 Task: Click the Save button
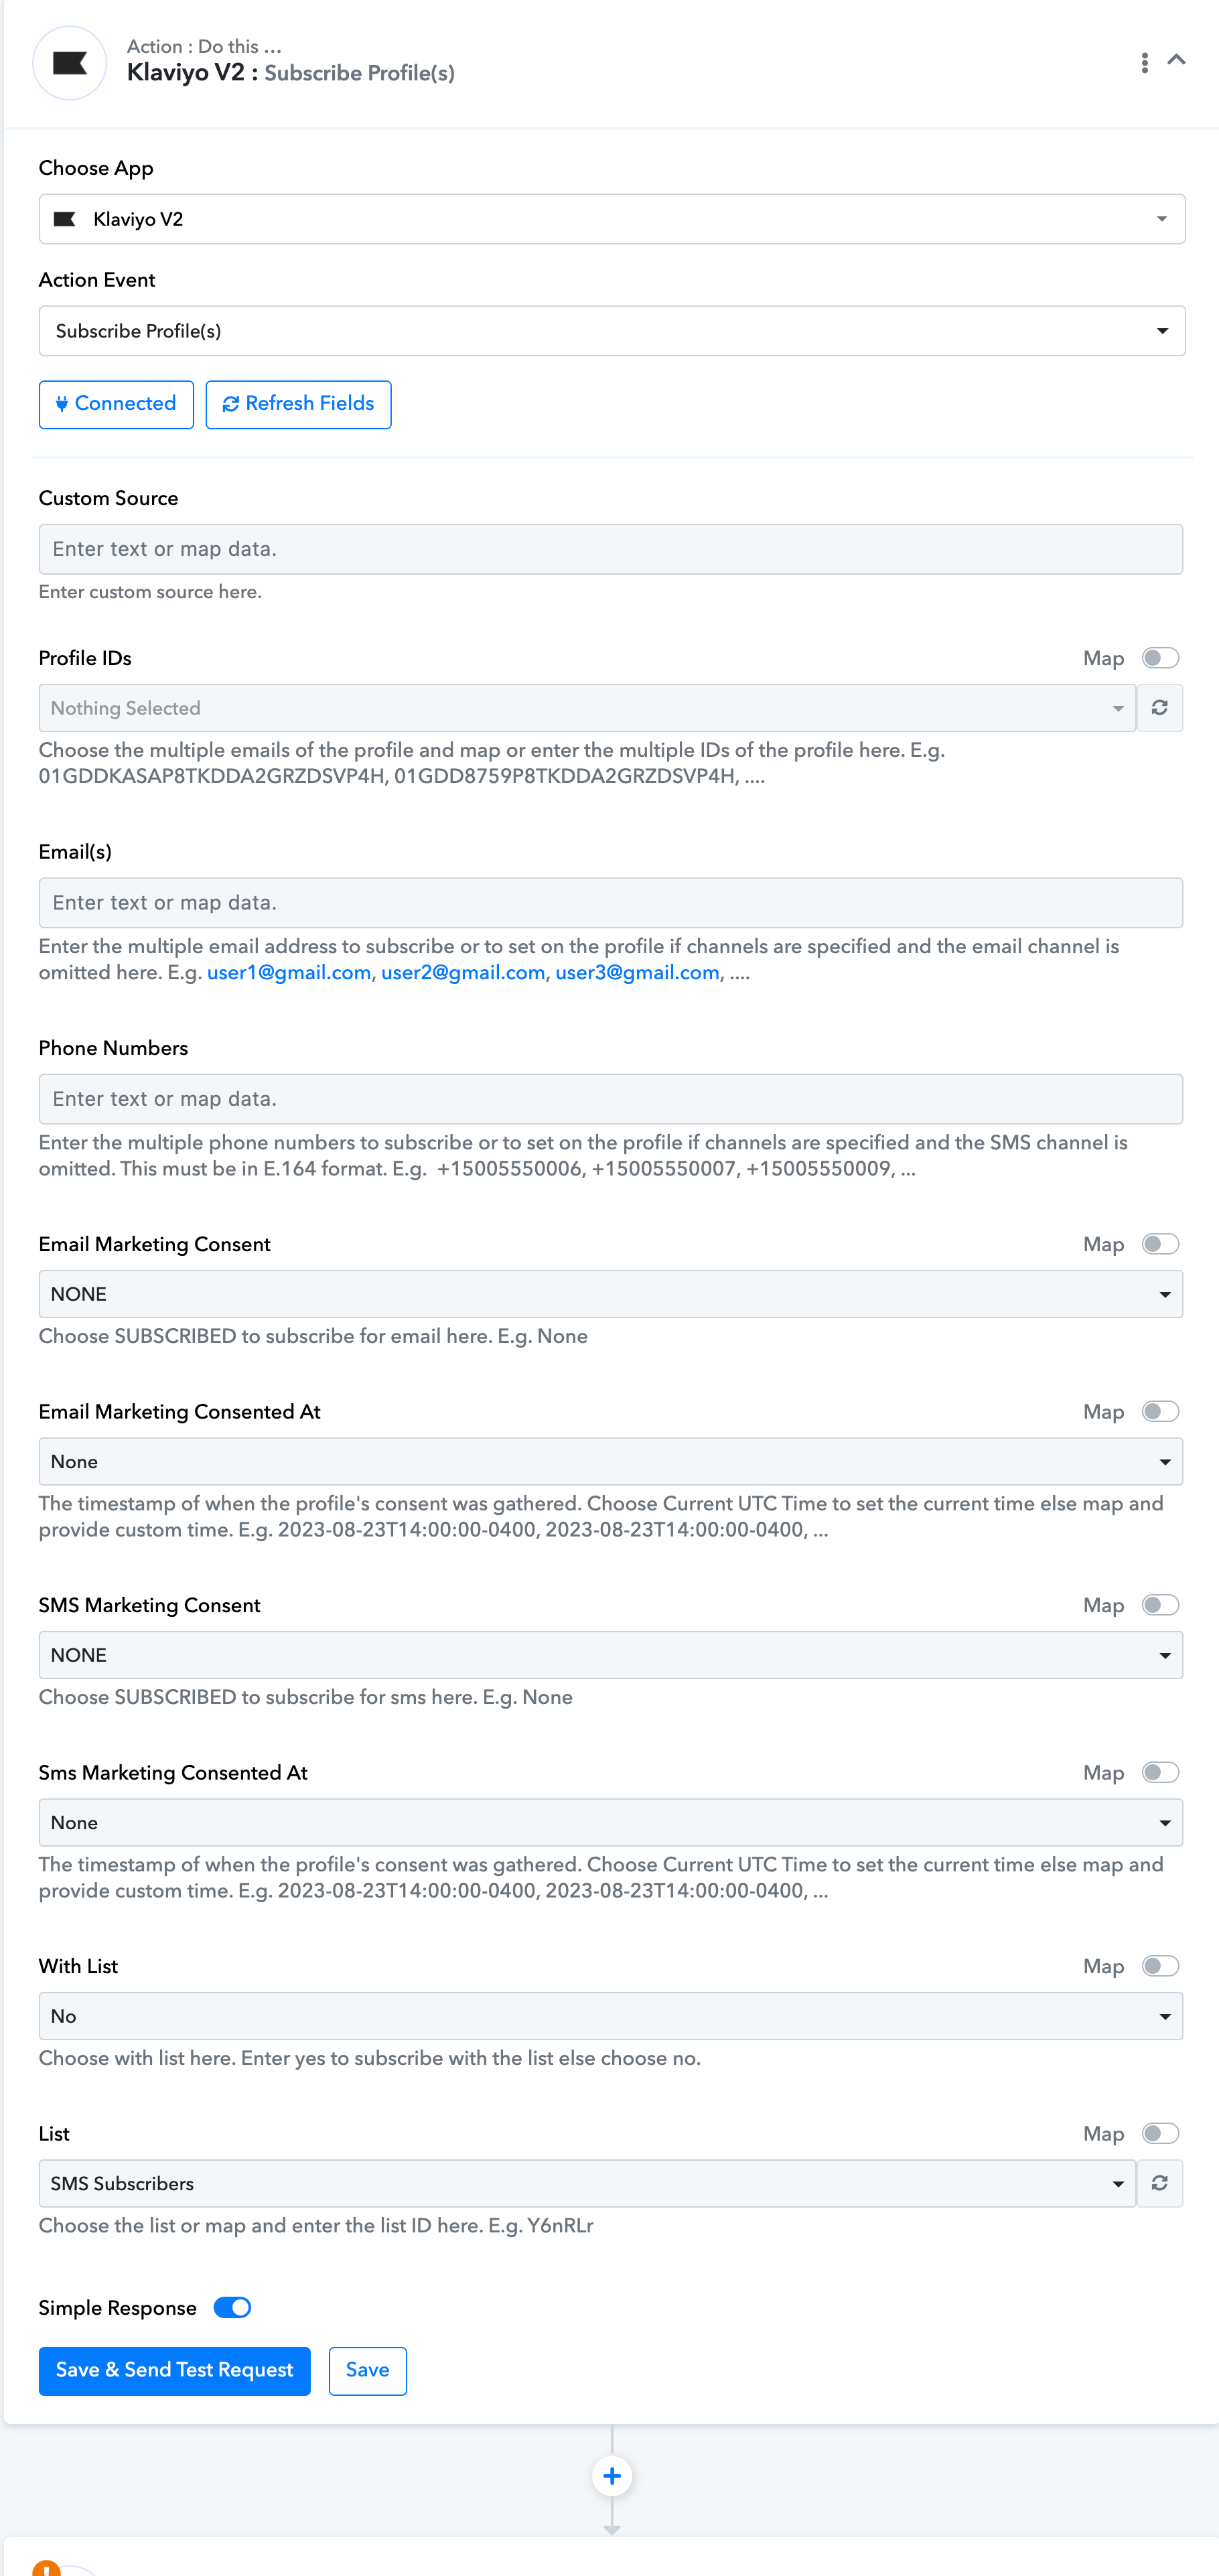pos(367,2370)
